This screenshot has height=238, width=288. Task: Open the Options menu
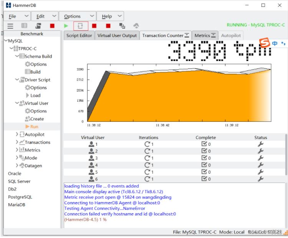[x=72, y=16]
